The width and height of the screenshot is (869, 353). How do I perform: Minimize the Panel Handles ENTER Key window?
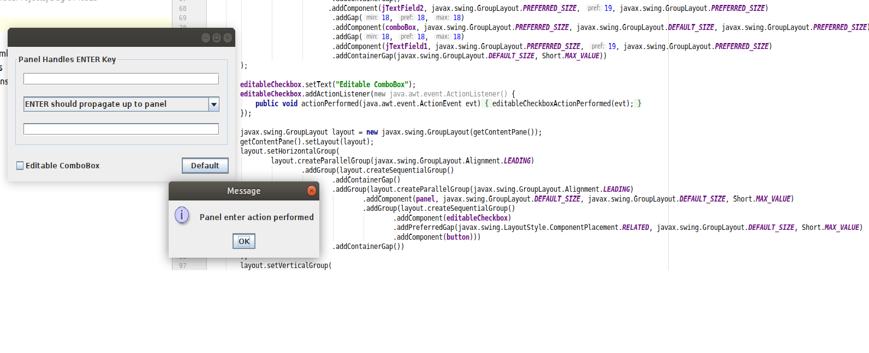pyautogui.click(x=206, y=38)
